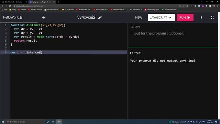Open the three-dot more options menu

201,18
